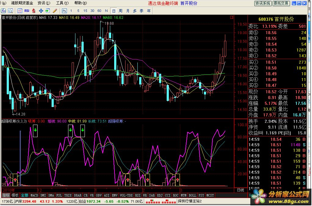Screen dimensions: 312x206
Task: Click the green arrow import icon
Action: 48,11
